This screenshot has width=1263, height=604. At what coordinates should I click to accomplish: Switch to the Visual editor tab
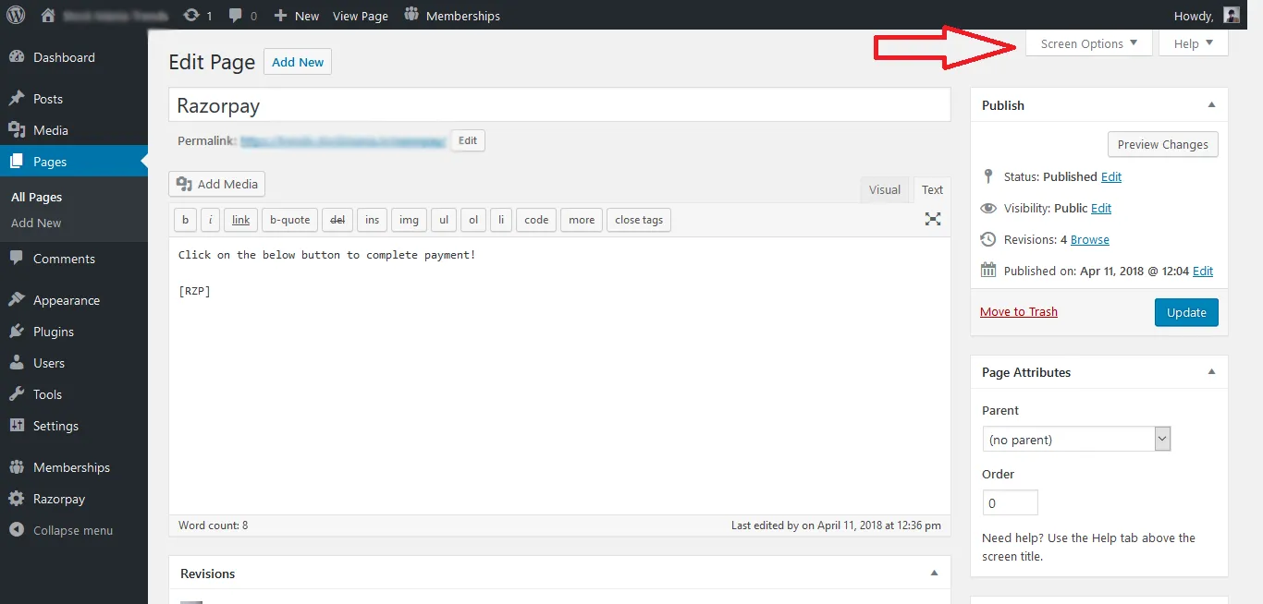[x=884, y=189]
